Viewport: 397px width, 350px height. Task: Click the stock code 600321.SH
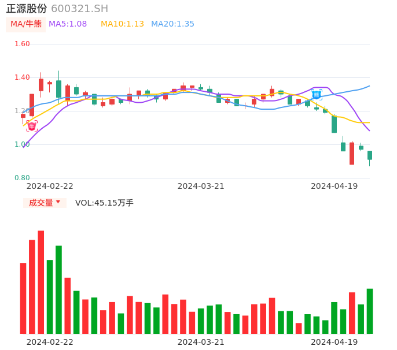pos(79,9)
